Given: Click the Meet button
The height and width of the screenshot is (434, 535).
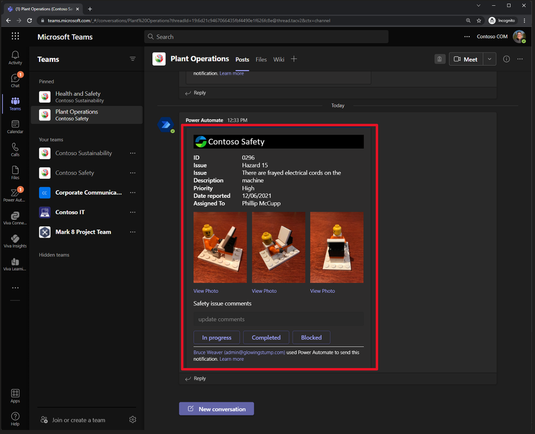Looking at the screenshot, I should [466, 59].
